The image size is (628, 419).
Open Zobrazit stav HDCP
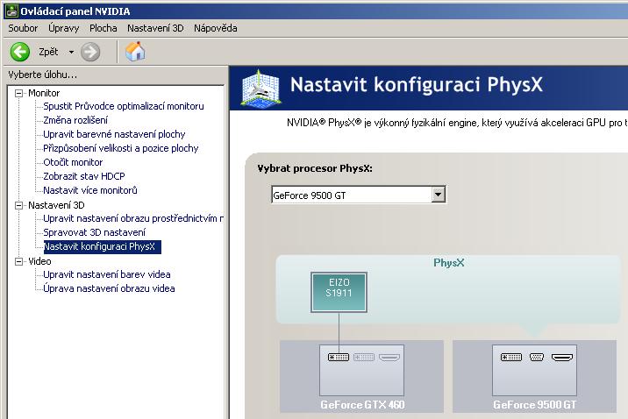point(84,176)
